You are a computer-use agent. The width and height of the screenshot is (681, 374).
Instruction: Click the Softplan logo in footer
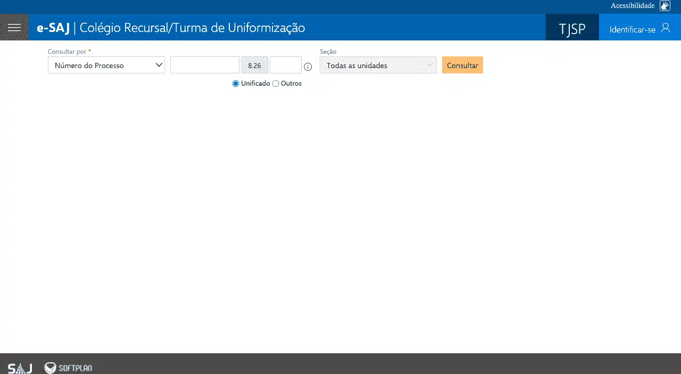[68, 368]
